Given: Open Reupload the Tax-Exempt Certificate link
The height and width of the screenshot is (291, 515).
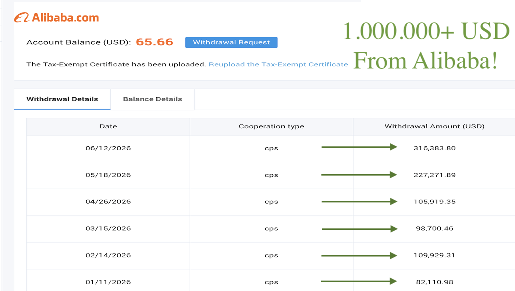Looking at the screenshot, I should [x=278, y=64].
